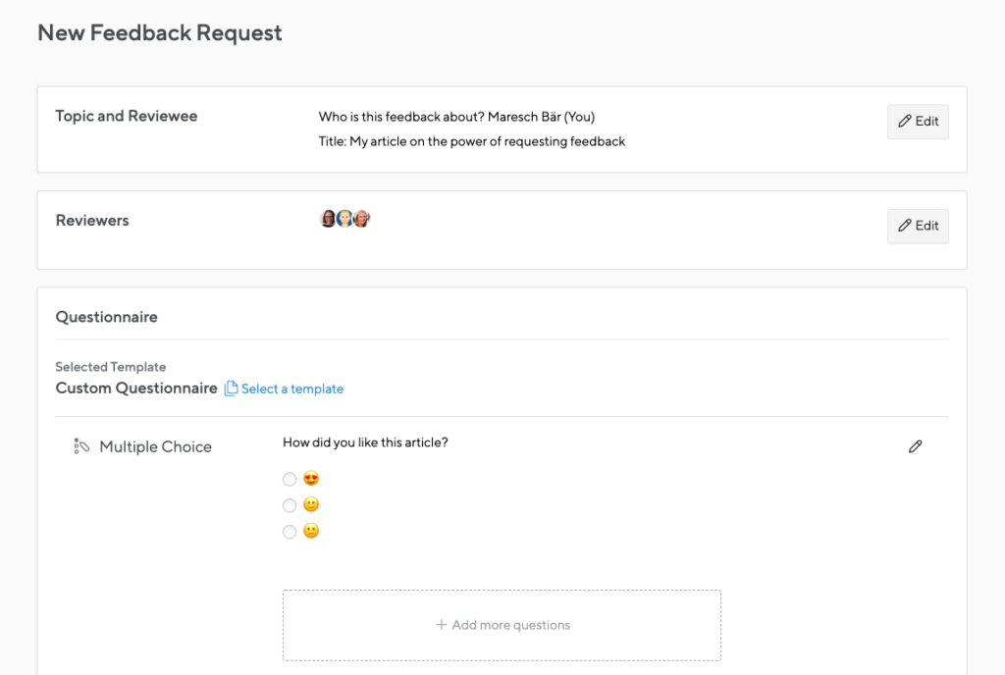Click Edit on the Topic and Reviewee section
1005x675 pixels.
[918, 122]
